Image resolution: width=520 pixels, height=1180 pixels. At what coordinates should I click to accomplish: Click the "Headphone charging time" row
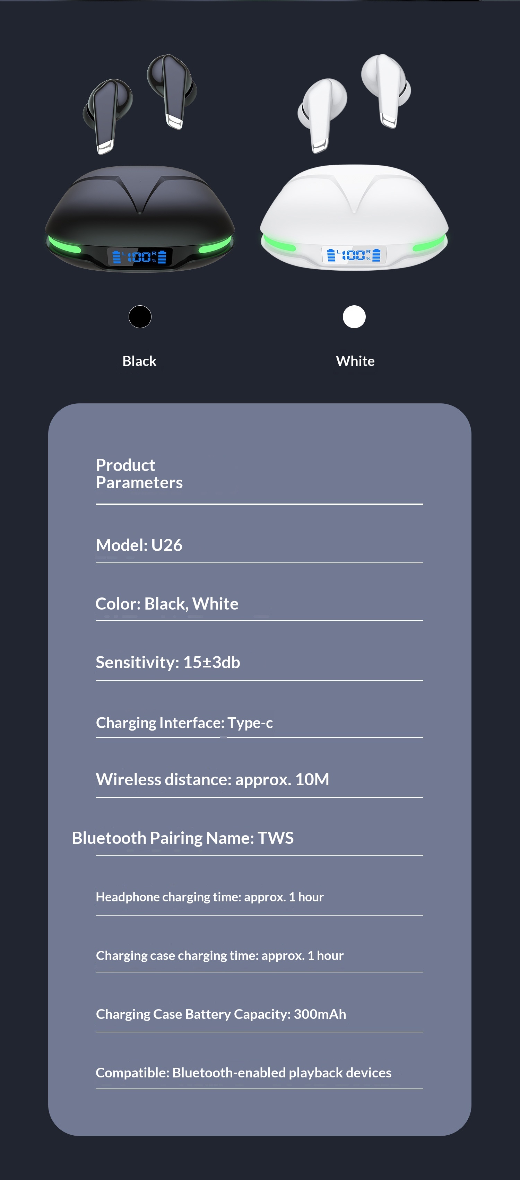pos(209,897)
